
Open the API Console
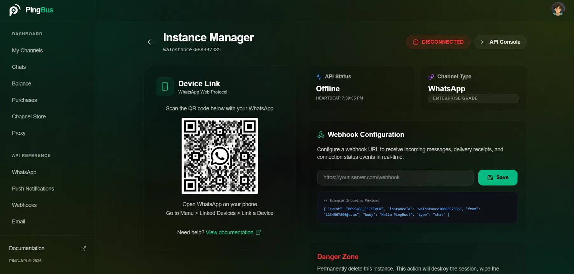[x=501, y=42]
